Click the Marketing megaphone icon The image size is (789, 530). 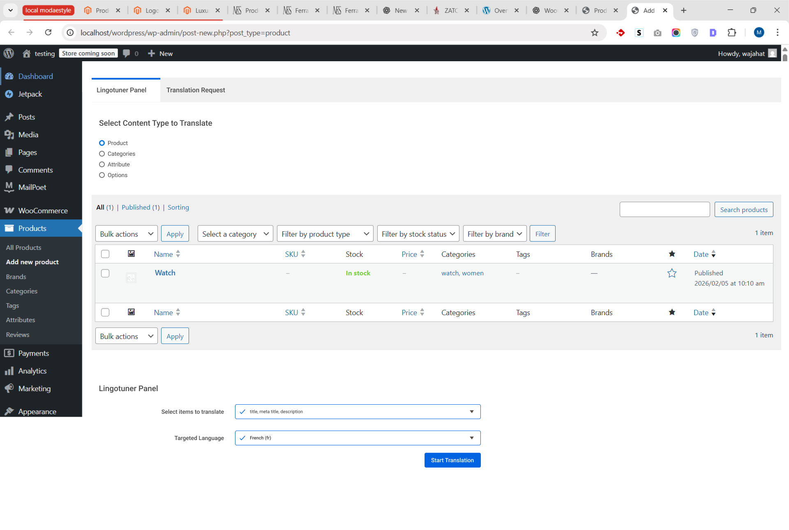click(9, 389)
